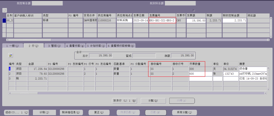274x116 pixels.
Task: Click the invoice amount field 19,590.00
Action: tap(196, 20)
